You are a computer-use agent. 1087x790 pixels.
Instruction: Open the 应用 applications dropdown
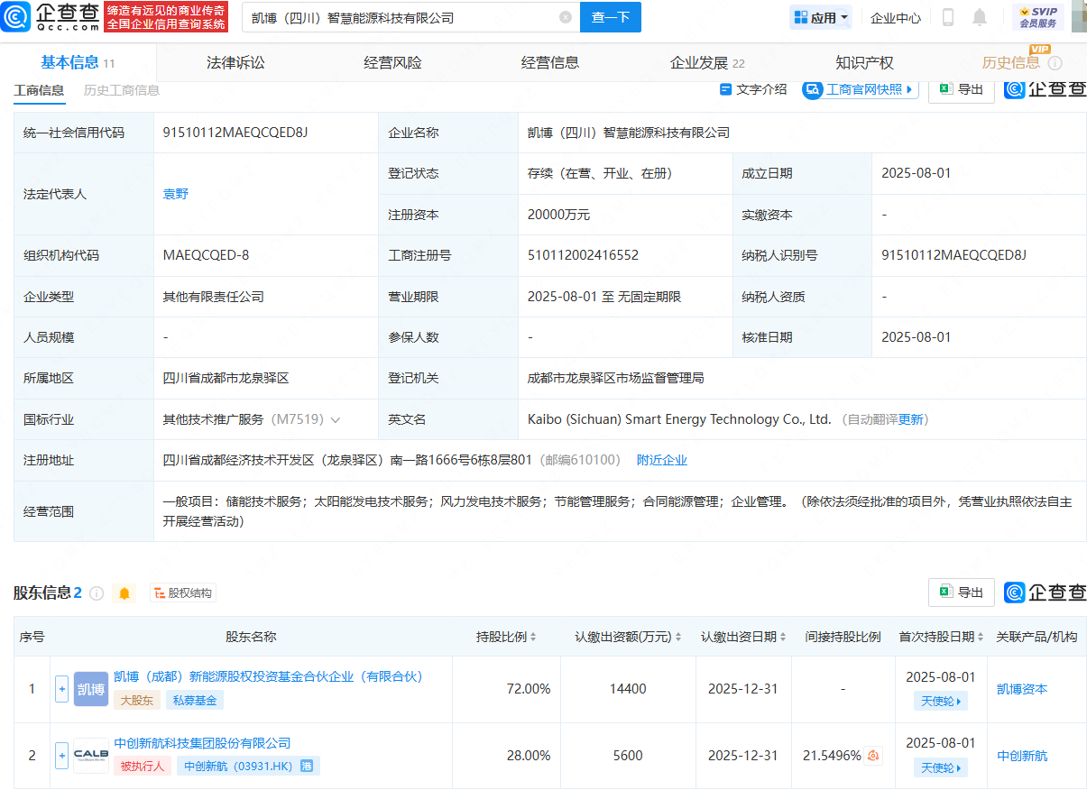click(x=821, y=17)
